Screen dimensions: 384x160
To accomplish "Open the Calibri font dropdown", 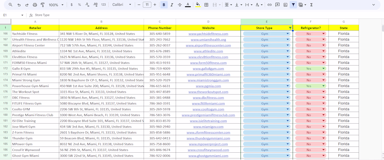I will (122, 5).
